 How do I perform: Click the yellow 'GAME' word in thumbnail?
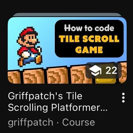coord(89,50)
